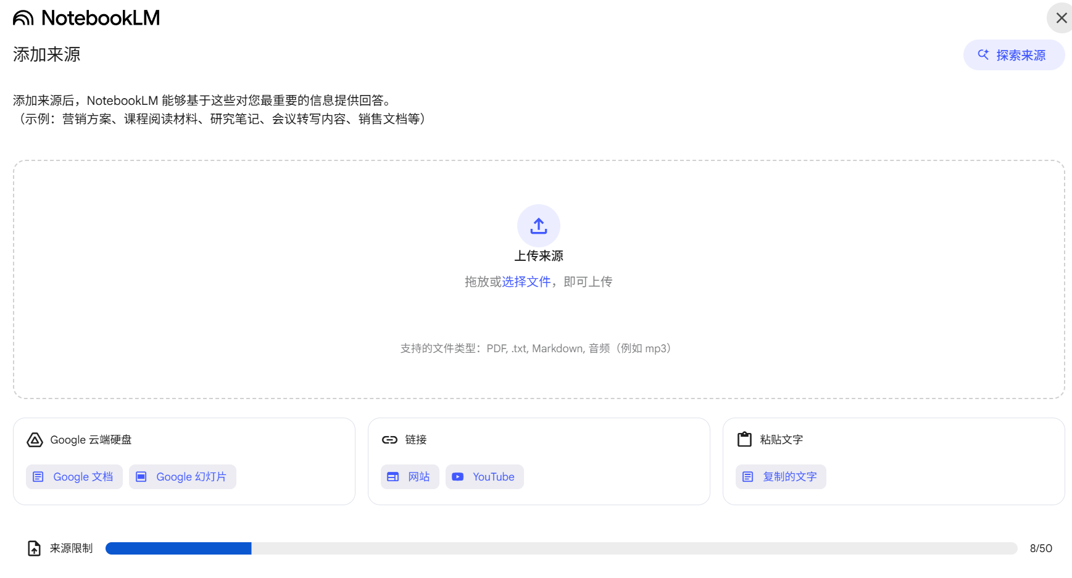Click the 链接 section label
This screenshot has width=1072, height=578.
pos(416,440)
